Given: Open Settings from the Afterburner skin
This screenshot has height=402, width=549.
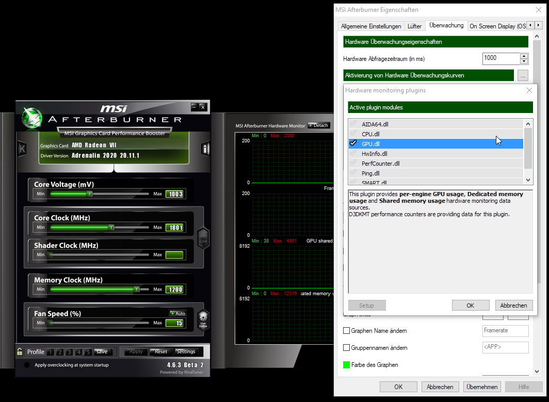Looking at the screenshot, I should [x=186, y=351].
